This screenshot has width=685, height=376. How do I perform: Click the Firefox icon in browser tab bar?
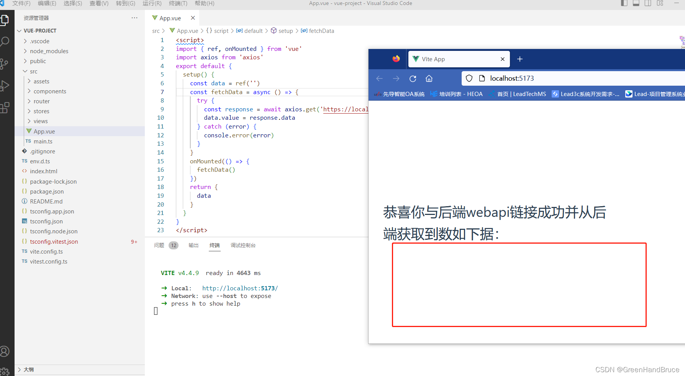pos(396,59)
